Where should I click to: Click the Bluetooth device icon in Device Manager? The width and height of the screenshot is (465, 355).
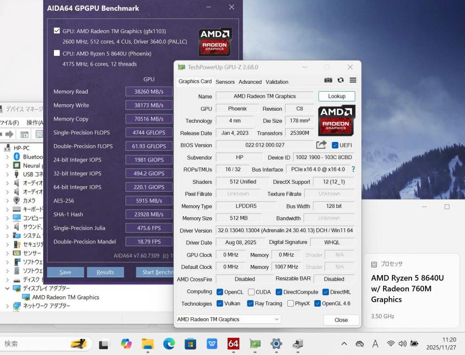17,156
